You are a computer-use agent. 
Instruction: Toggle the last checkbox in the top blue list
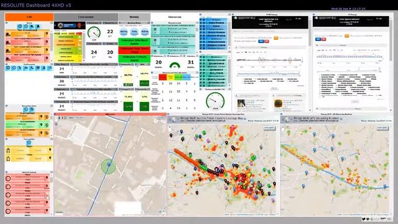click(201, 49)
